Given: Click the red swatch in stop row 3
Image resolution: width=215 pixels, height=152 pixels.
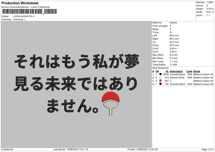Looking at the screenshot, I should click(161, 81).
